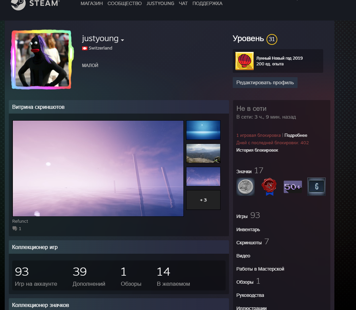The height and width of the screenshot is (310, 356).
Task: Open the МАГАЗИН menu
Action: click(92, 3)
